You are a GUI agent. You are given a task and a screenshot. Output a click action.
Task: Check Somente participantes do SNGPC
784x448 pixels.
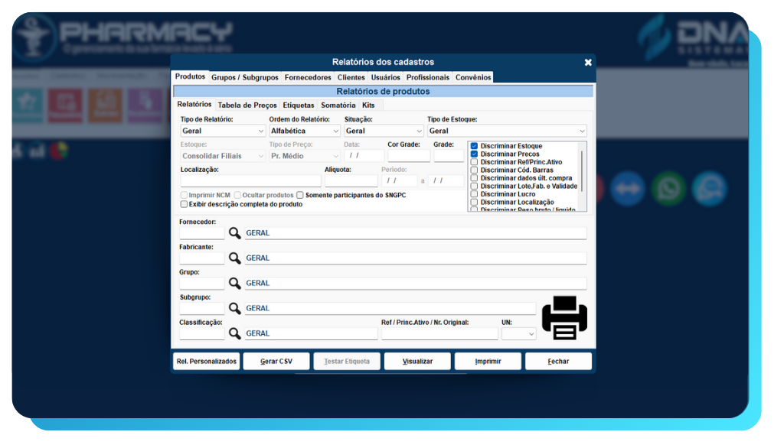pyautogui.click(x=300, y=195)
